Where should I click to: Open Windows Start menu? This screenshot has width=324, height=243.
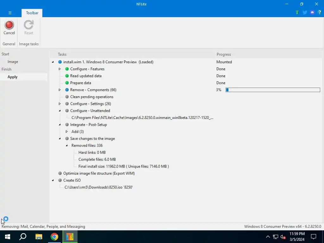[x=8, y=237]
